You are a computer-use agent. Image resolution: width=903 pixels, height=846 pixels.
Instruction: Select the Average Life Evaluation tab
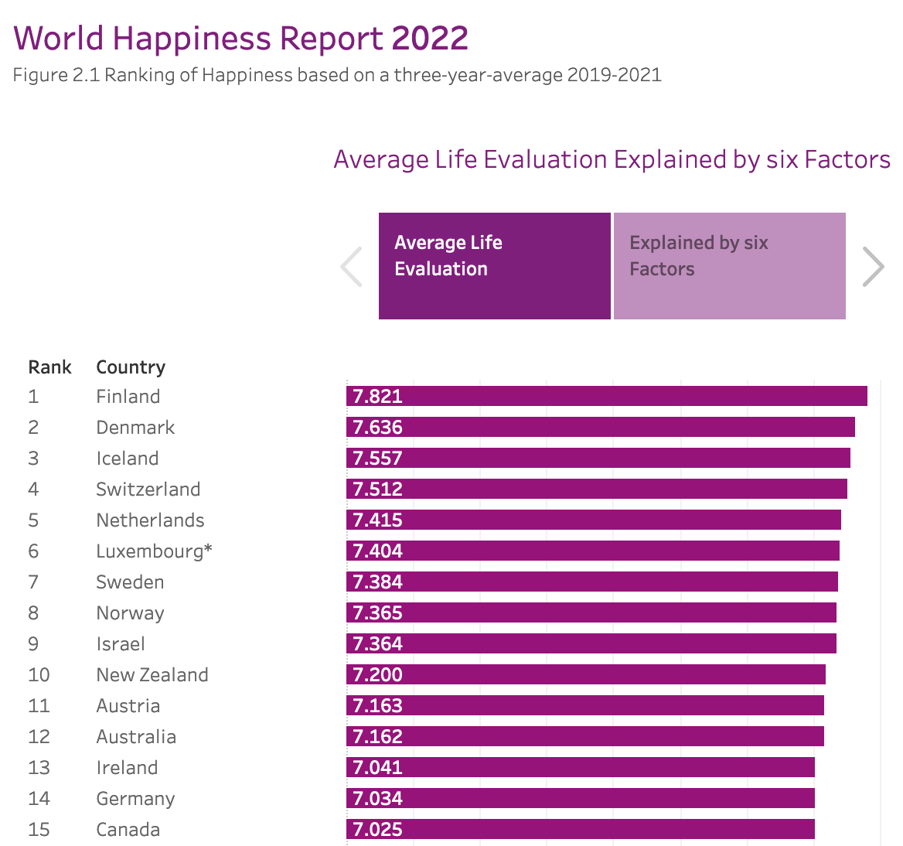495,266
